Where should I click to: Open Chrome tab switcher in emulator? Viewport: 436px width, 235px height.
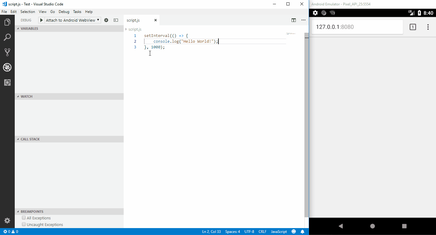(413, 27)
